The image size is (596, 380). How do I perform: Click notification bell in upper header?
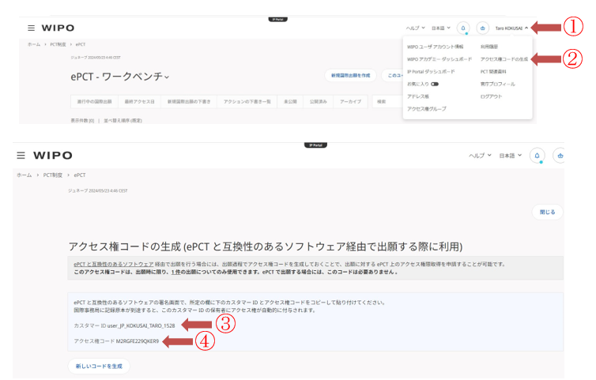(x=463, y=28)
